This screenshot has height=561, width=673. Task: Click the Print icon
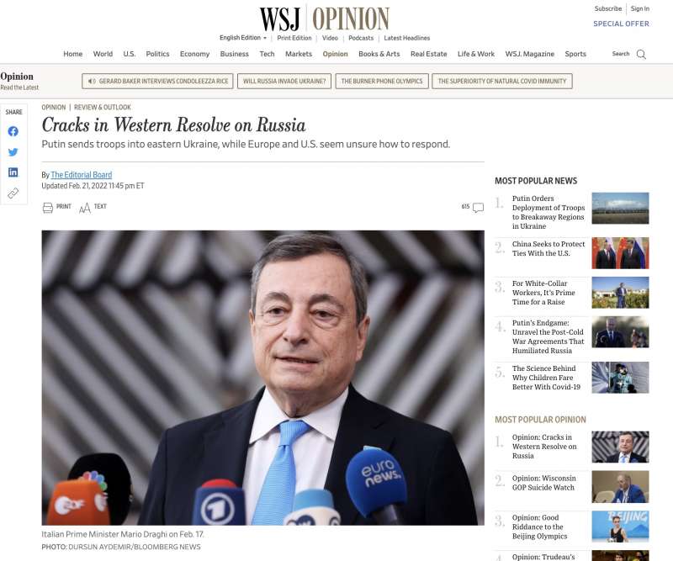[x=48, y=208]
